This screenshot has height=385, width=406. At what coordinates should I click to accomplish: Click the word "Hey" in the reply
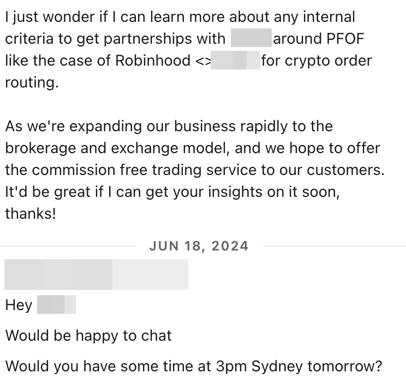click(x=19, y=305)
